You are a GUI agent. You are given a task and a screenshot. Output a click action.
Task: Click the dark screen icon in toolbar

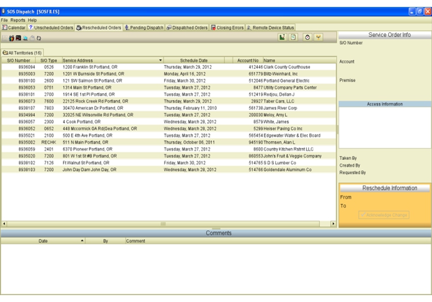pyautogui.click(x=18, y=38)
